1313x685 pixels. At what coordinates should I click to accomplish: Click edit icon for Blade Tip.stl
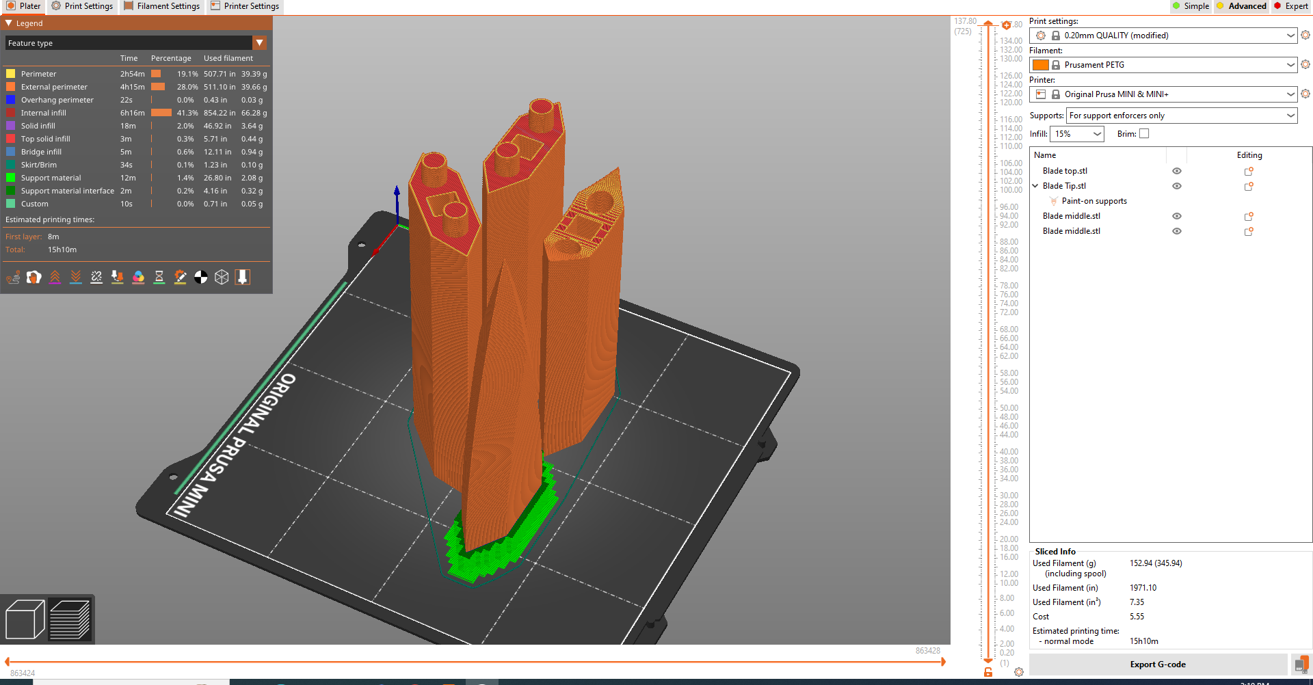pyautogui.click(x=1249, y=186)
